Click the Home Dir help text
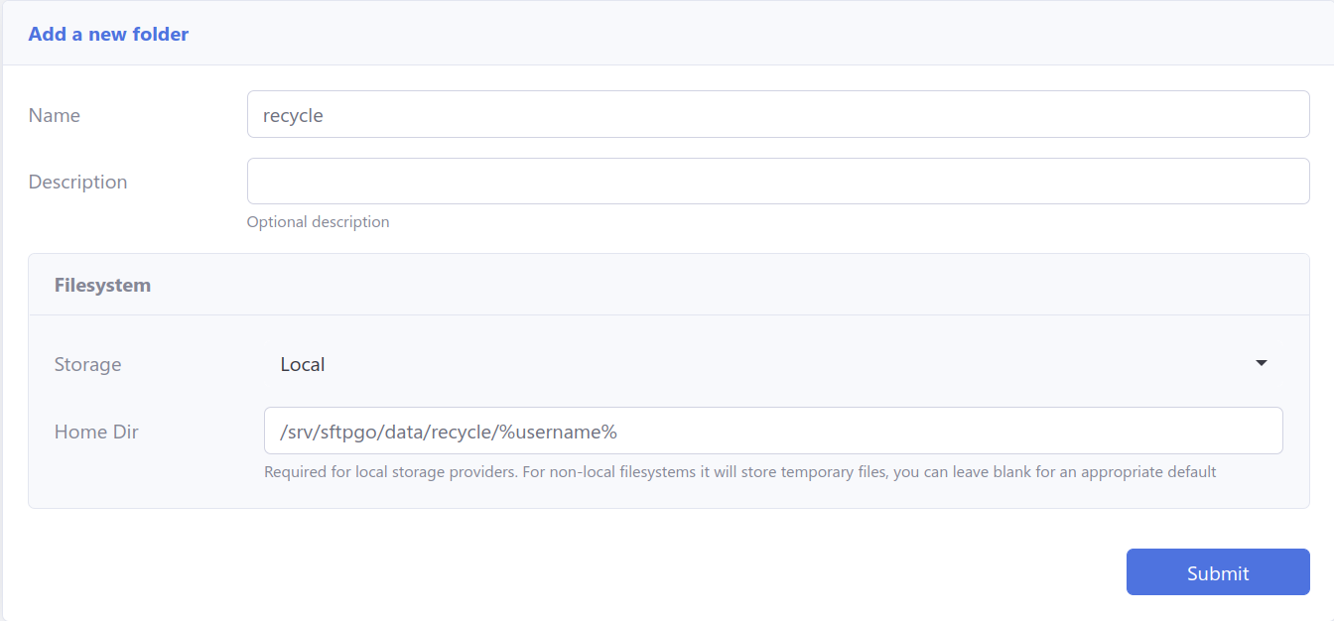This screenshot has width=1334, height=621. click(739, 472)
